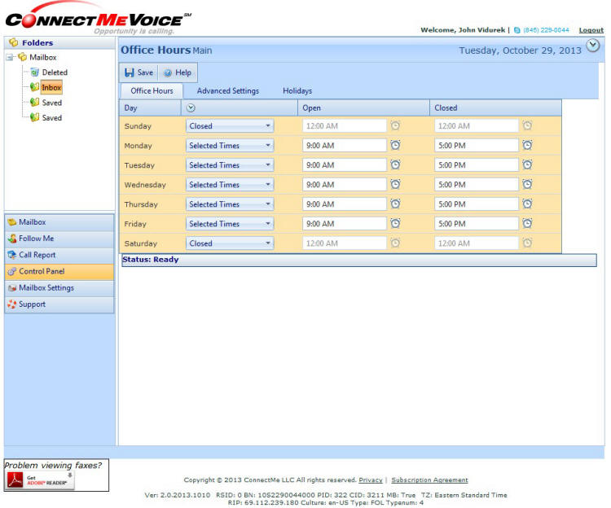Click the Status: Ready bar
611x508 pixels.
pyautogui.click(x=359, y=260)
